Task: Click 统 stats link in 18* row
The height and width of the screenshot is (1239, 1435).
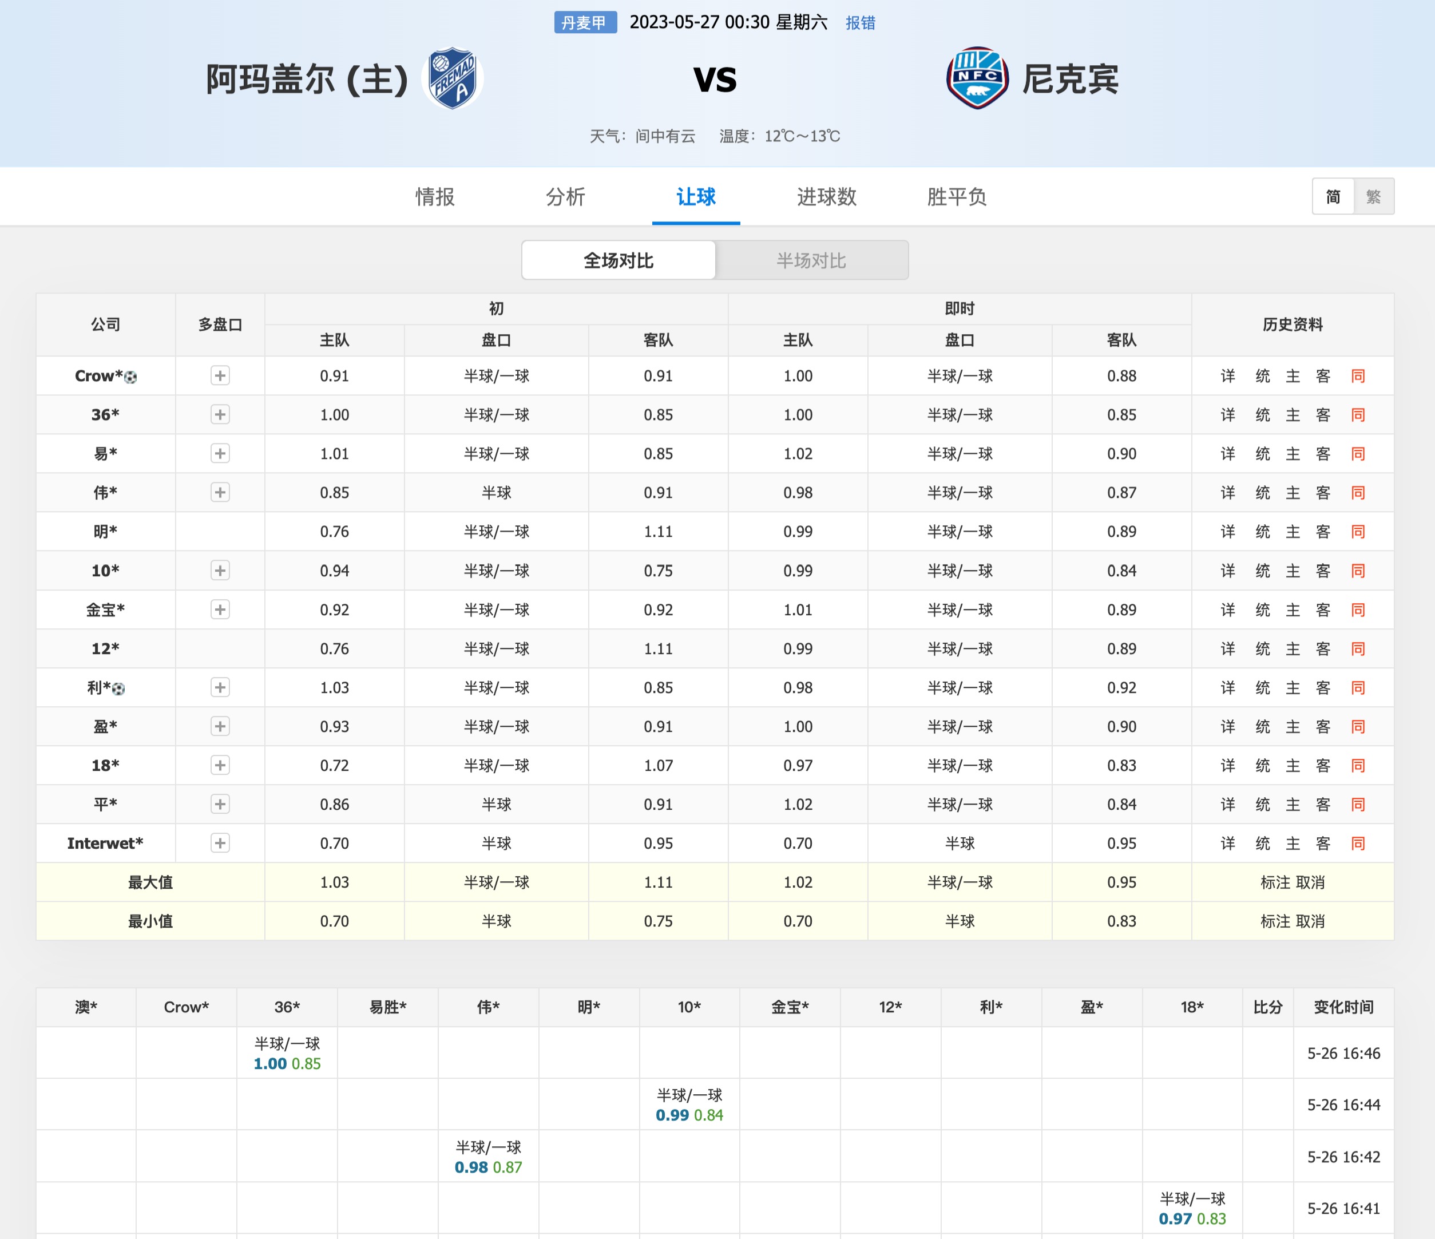Action: click(1263, 765)
